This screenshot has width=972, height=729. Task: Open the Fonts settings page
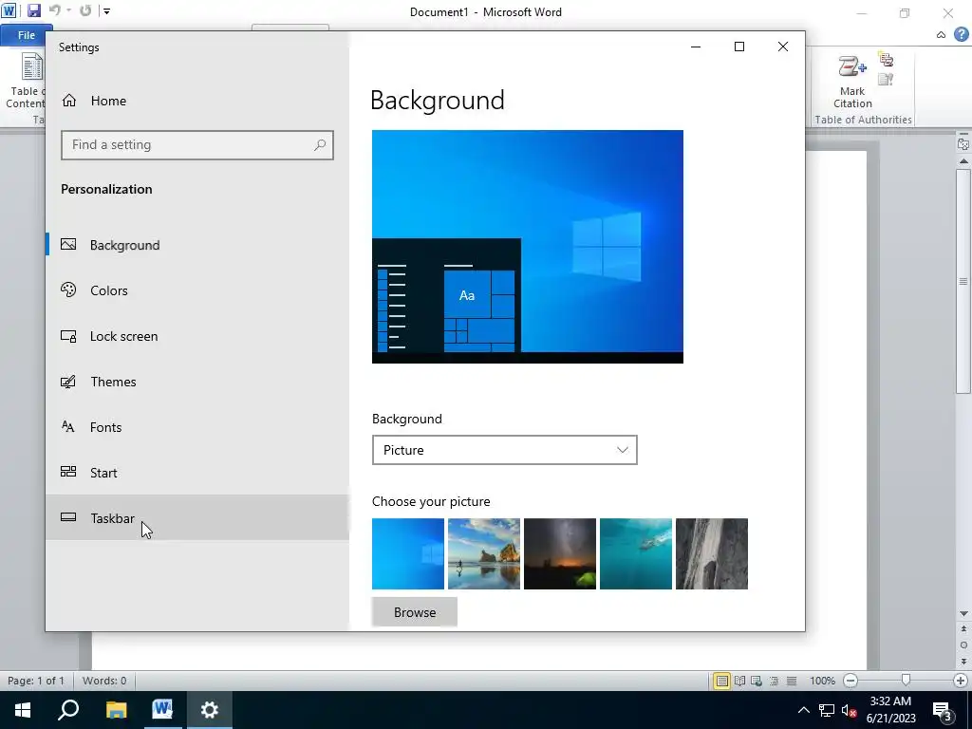[197, 427]
